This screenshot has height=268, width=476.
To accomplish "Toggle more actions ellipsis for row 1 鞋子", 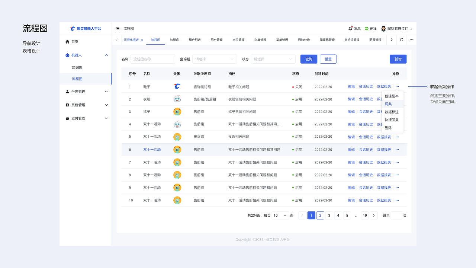I will click(397, 86).
